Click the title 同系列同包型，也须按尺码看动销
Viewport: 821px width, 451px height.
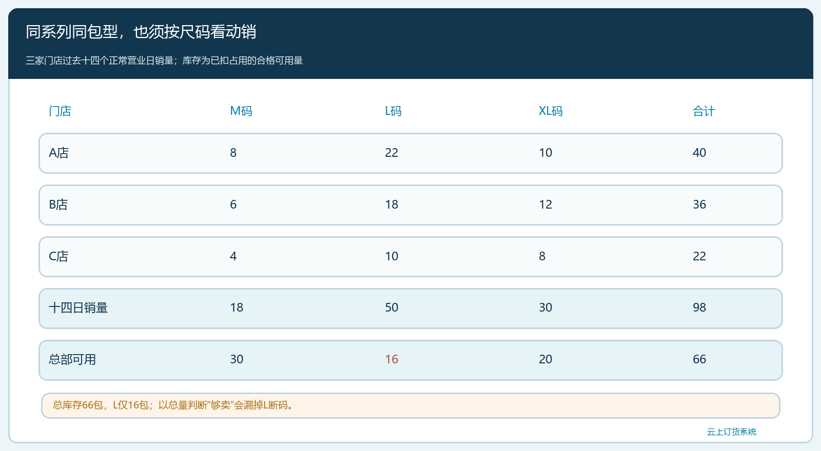click(x=141, y=32)
